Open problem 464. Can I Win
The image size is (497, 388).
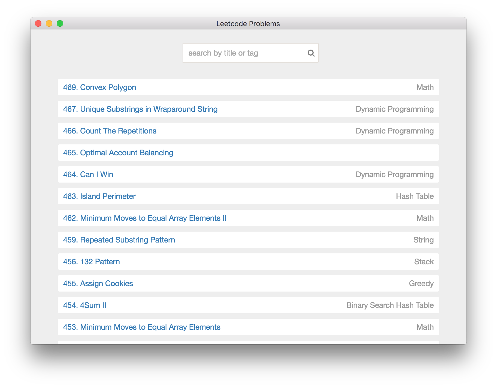coord(88,174)
